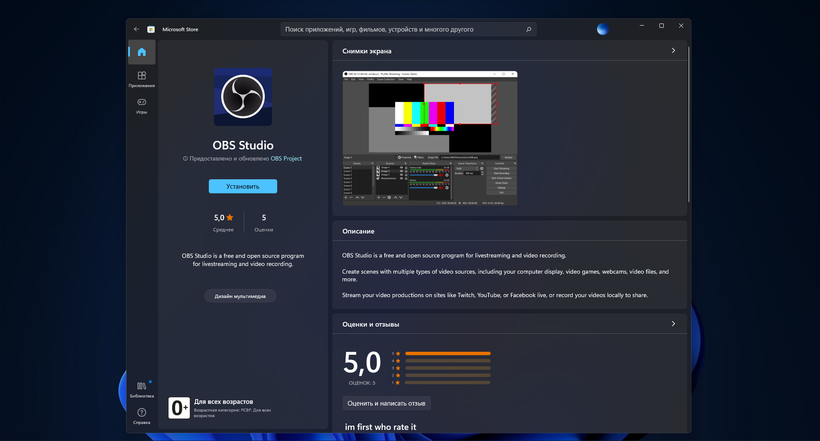Image resolution: width=820 pixels, height=441 pixels.
Task: Click the review 'im first who rate it'
Action: (x=381, y=427)
